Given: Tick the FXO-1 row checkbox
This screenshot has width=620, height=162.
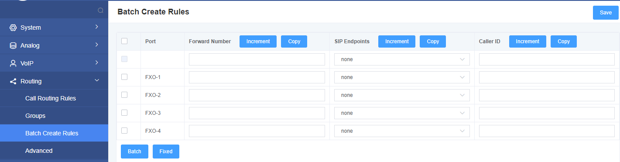Looking at the screenshot, I should coord(124,77).
